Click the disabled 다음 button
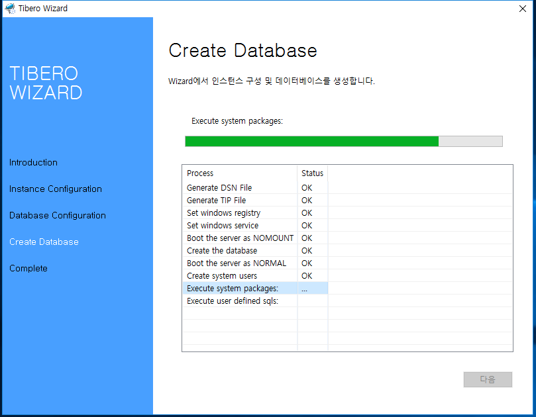Viewport: 536px width, 417px height. click(x=488, y=379)
